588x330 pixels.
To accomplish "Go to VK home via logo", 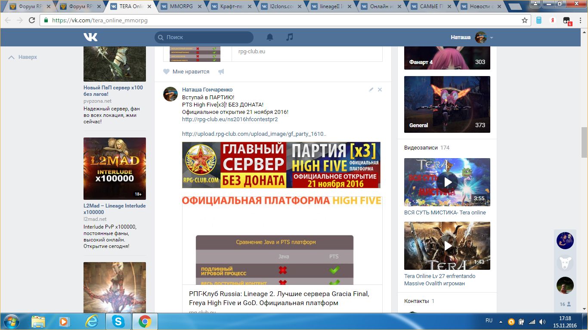I will coord(90,37).
